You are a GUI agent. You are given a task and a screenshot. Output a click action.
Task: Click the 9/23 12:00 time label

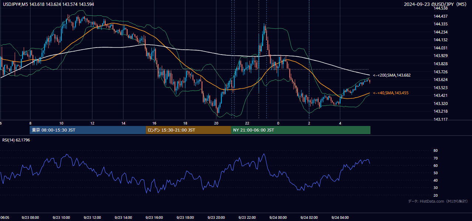92,218
